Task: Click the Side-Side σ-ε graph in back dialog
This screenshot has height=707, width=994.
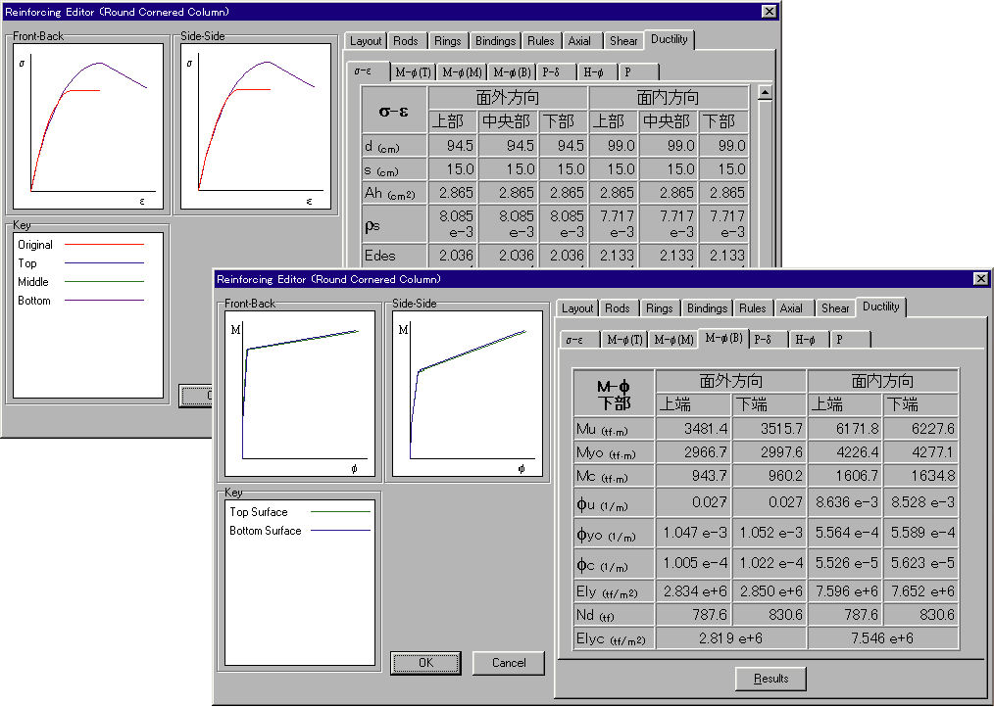Action: coord(256,125)
